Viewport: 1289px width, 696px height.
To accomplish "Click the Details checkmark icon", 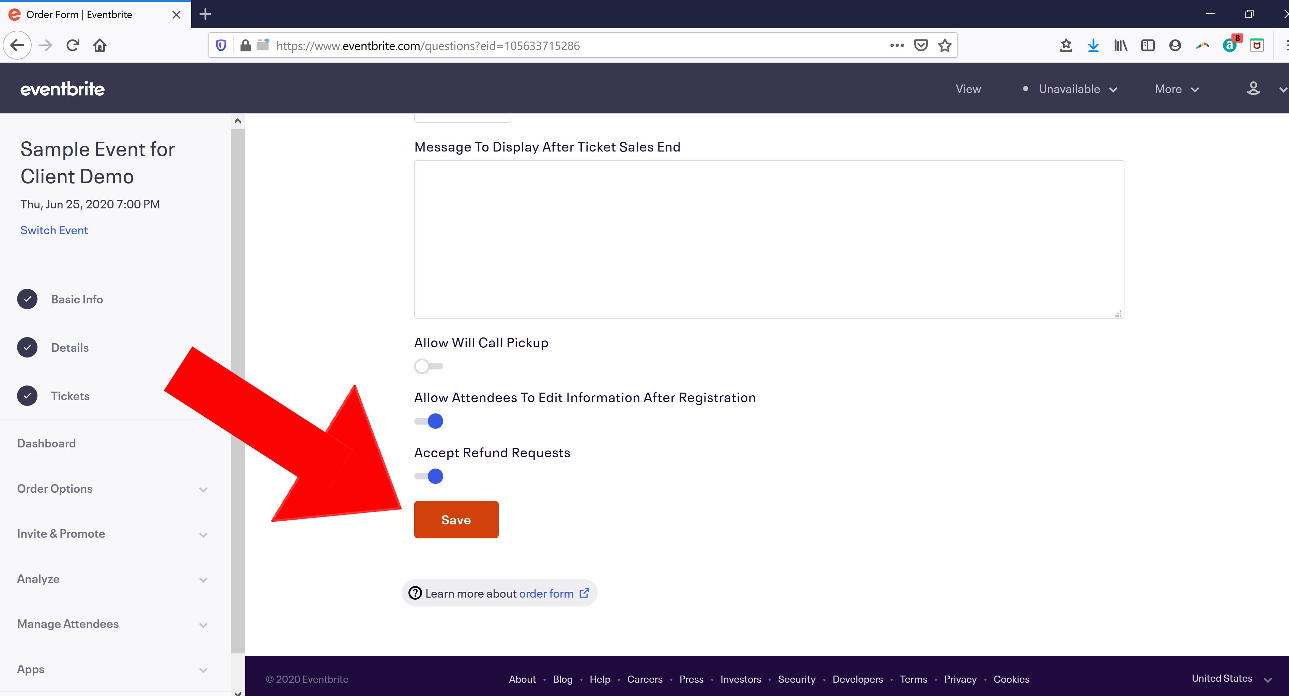I will (27, 348).
